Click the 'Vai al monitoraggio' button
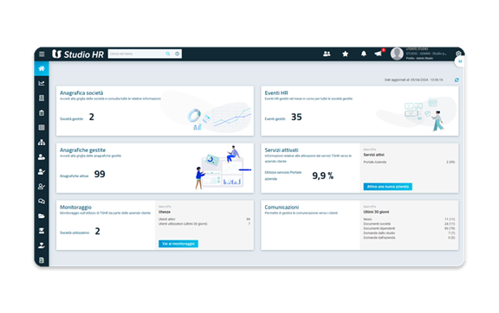Screen dimensions: 499x313 tap(178, 244)
